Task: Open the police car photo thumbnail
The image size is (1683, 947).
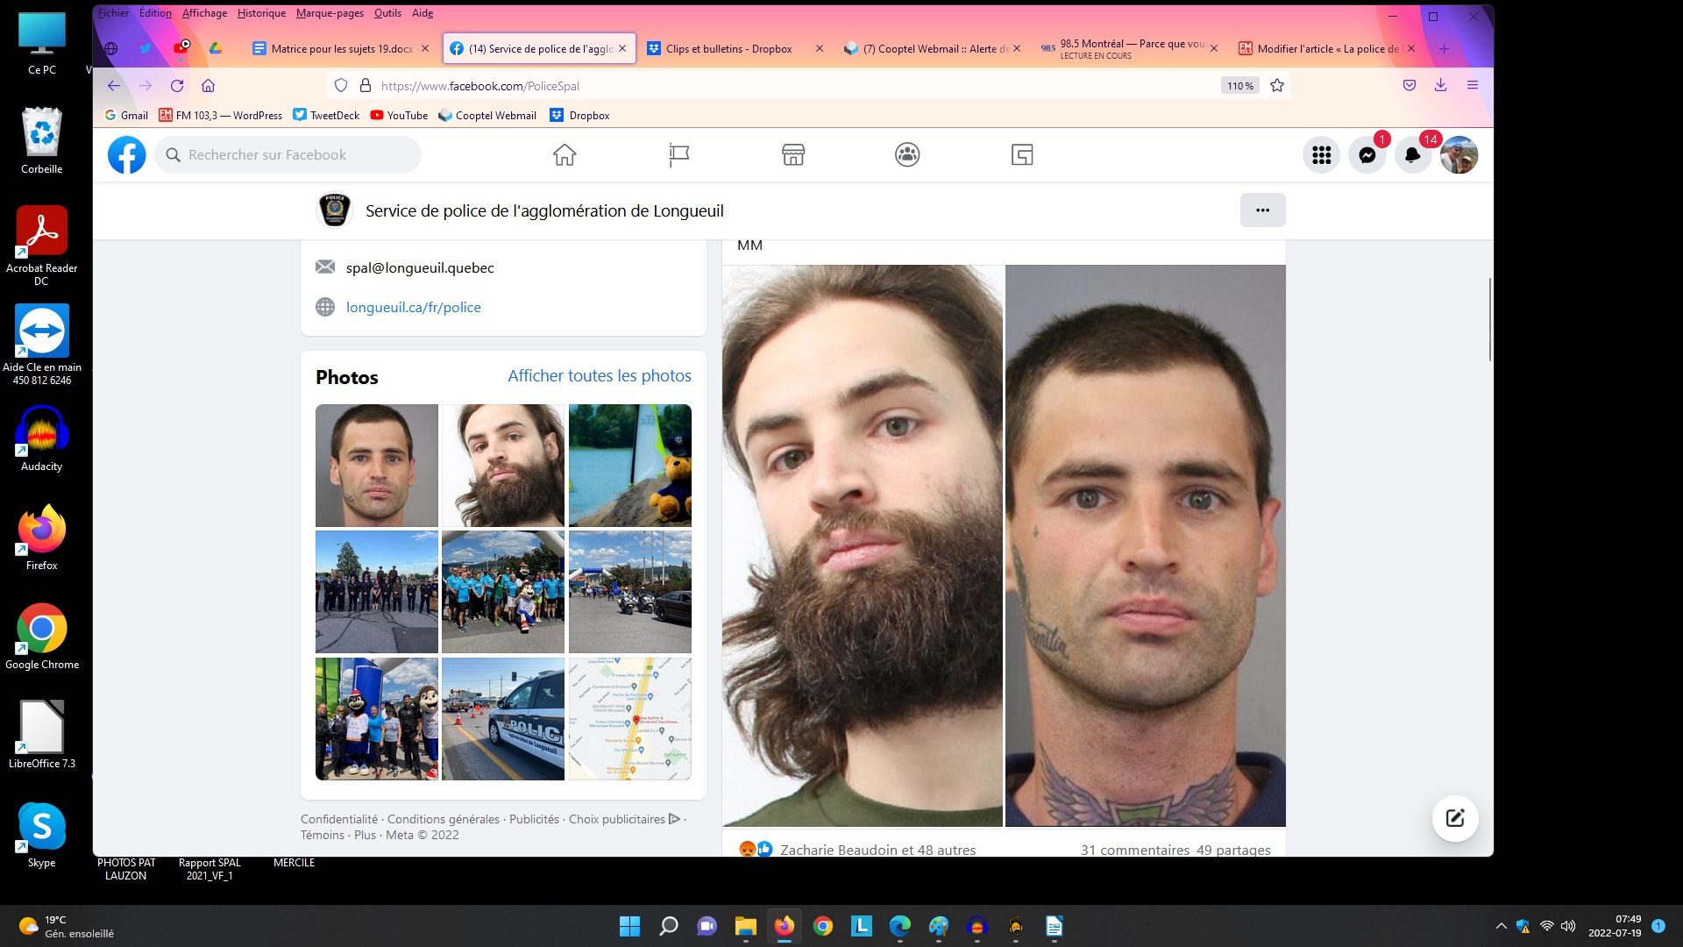Action: [x=503, y=719]
